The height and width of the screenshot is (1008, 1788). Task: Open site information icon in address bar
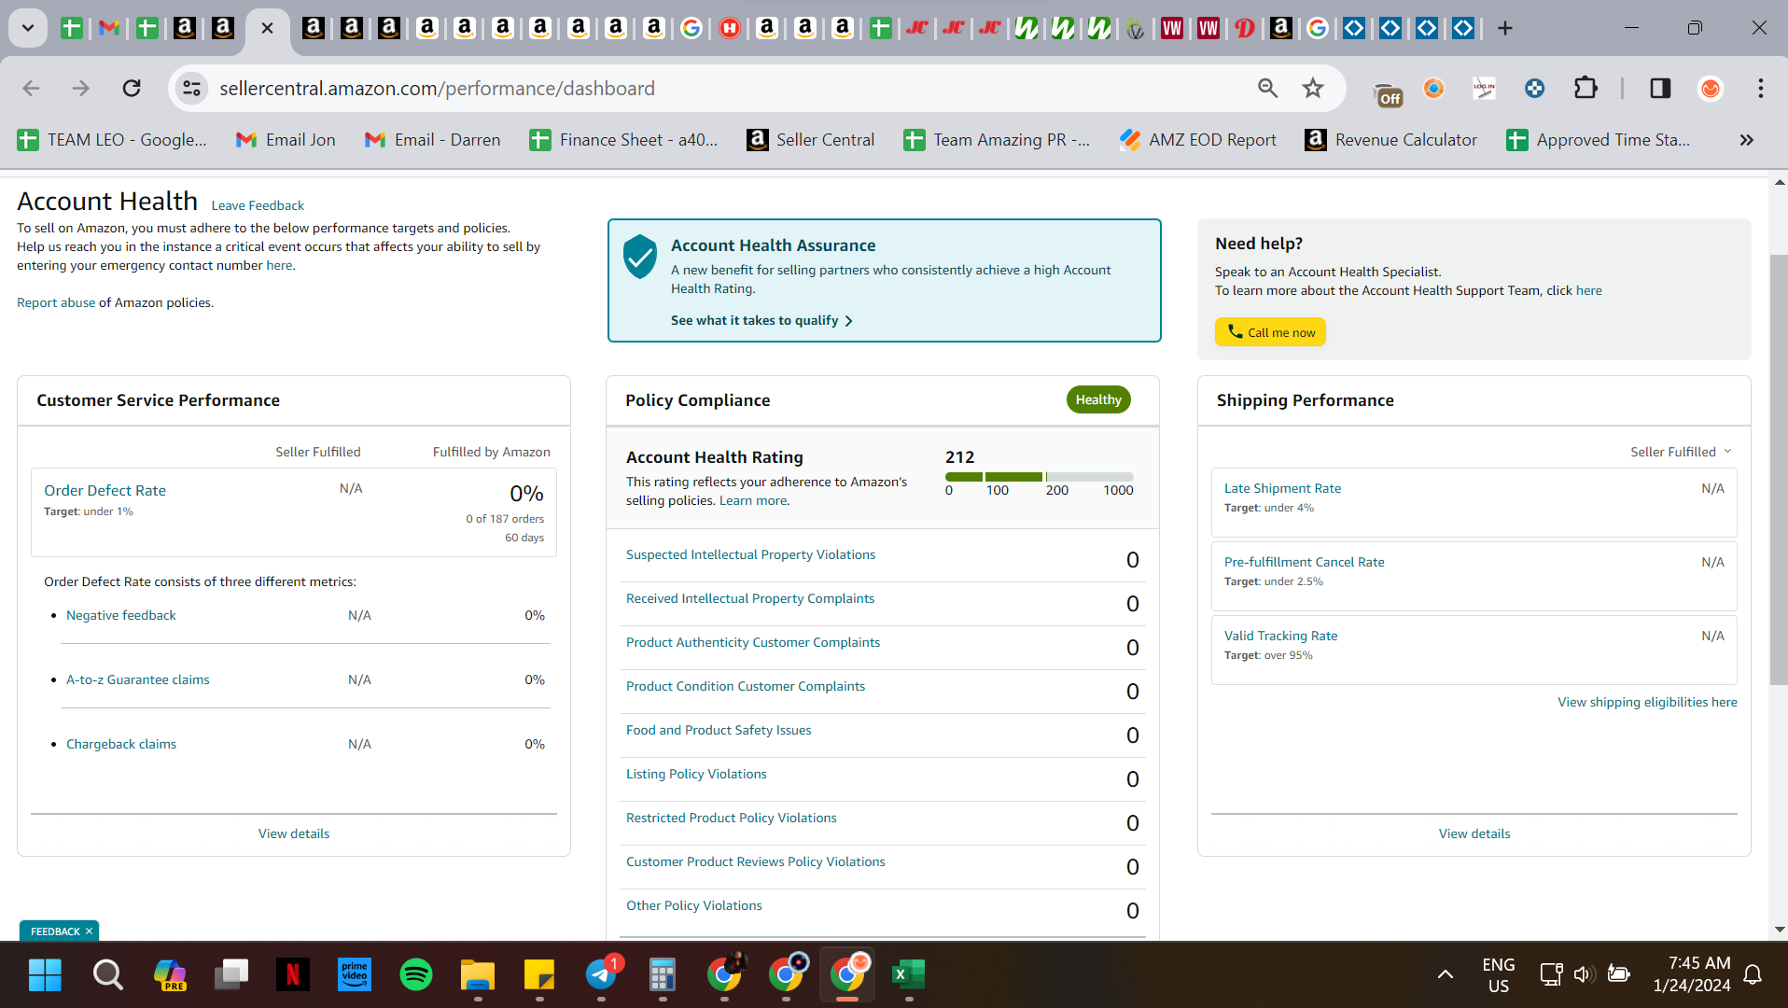(x=191, y=88)
